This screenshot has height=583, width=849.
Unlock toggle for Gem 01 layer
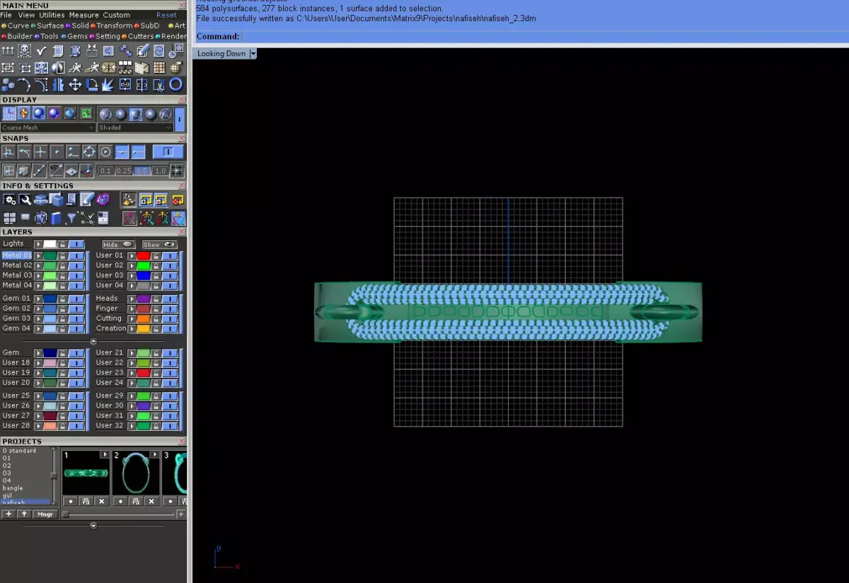point(62,298)
